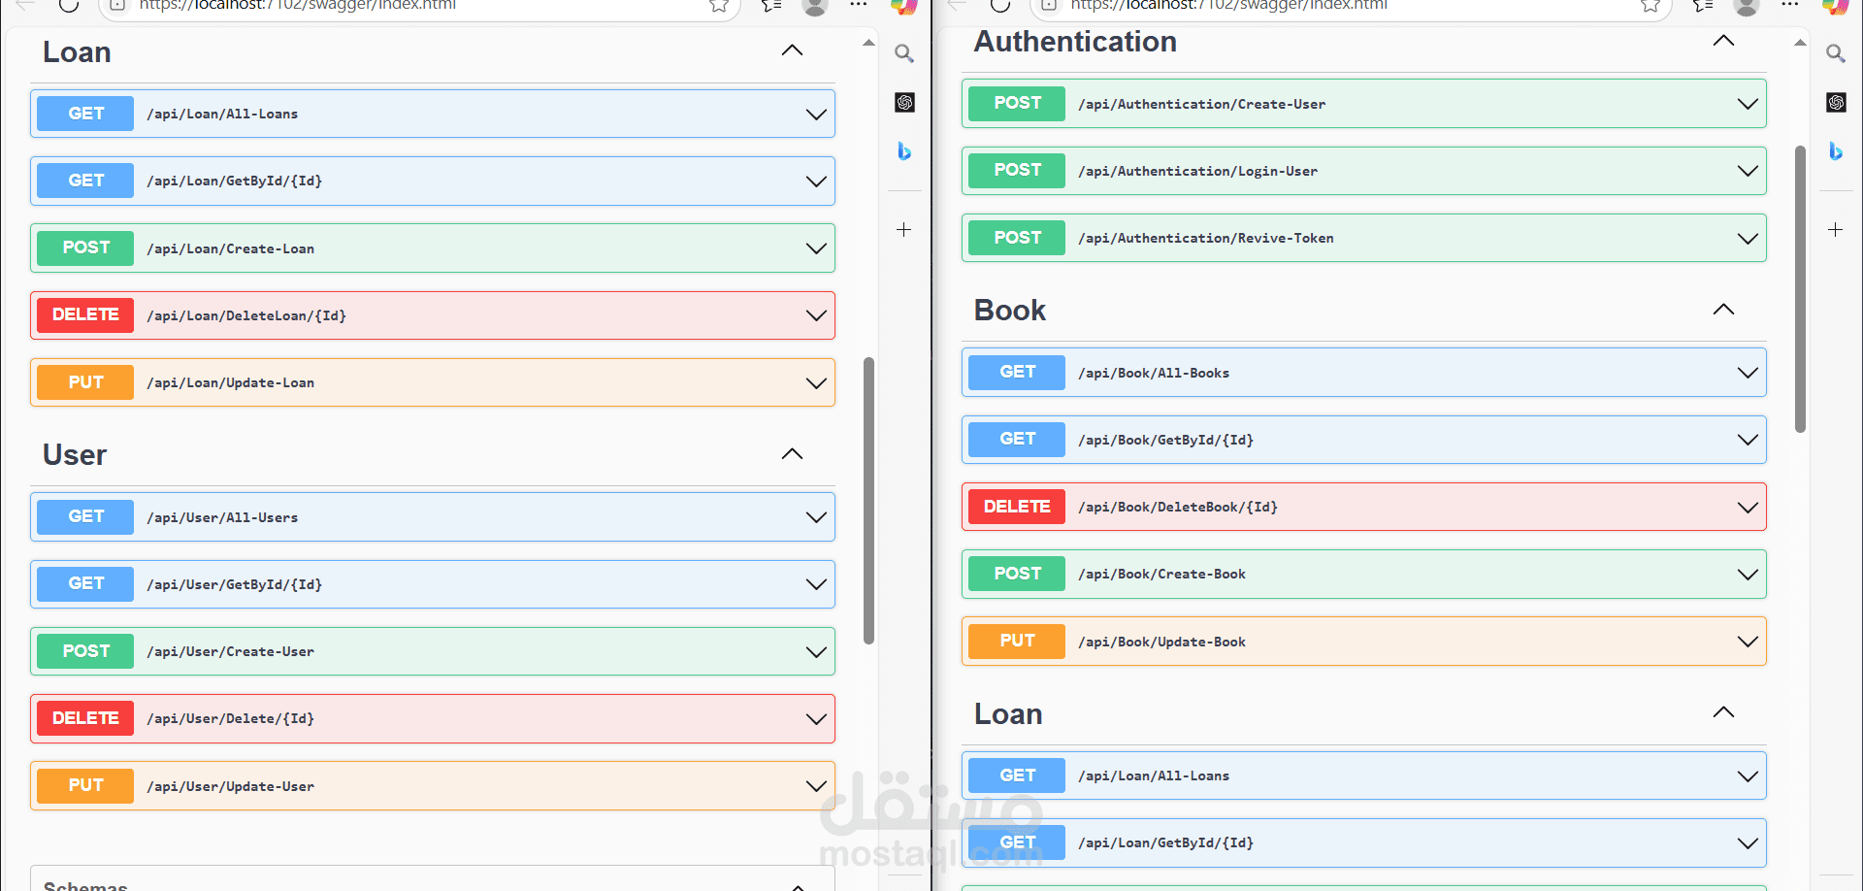Click the right window's address bar URL

(1229, 6)
